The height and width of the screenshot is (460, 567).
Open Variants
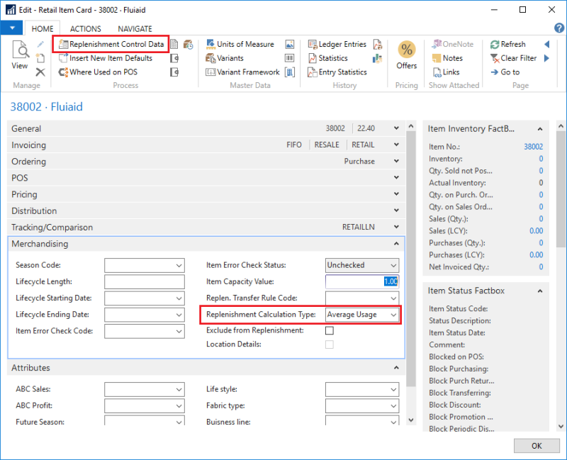pyautogui.click(x=225, y=58)
